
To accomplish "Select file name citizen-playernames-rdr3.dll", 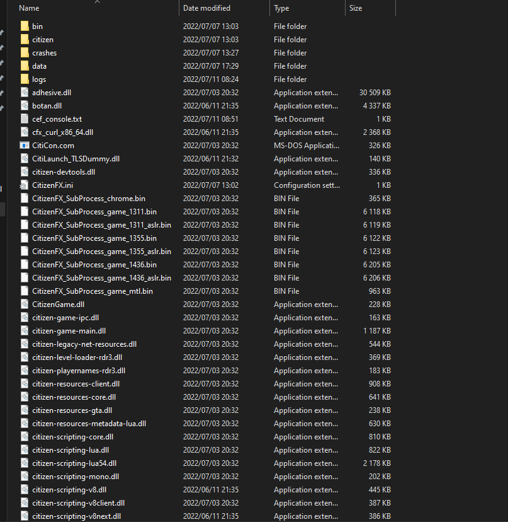I will 79,371.
